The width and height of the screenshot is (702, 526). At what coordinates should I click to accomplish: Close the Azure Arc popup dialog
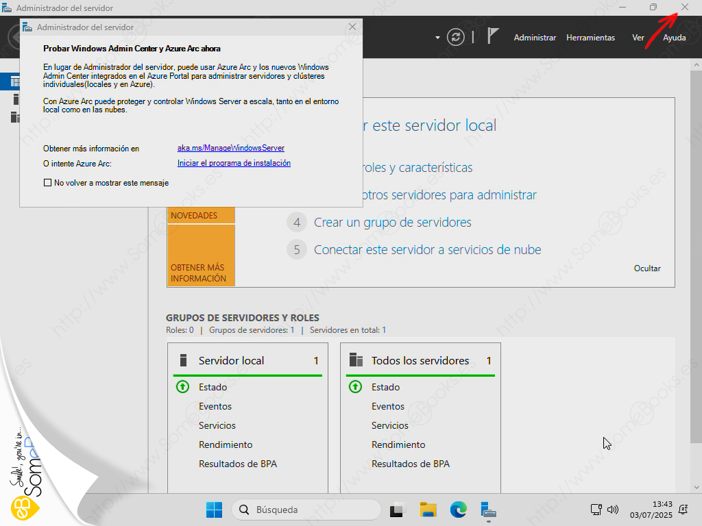pos(352,27)
